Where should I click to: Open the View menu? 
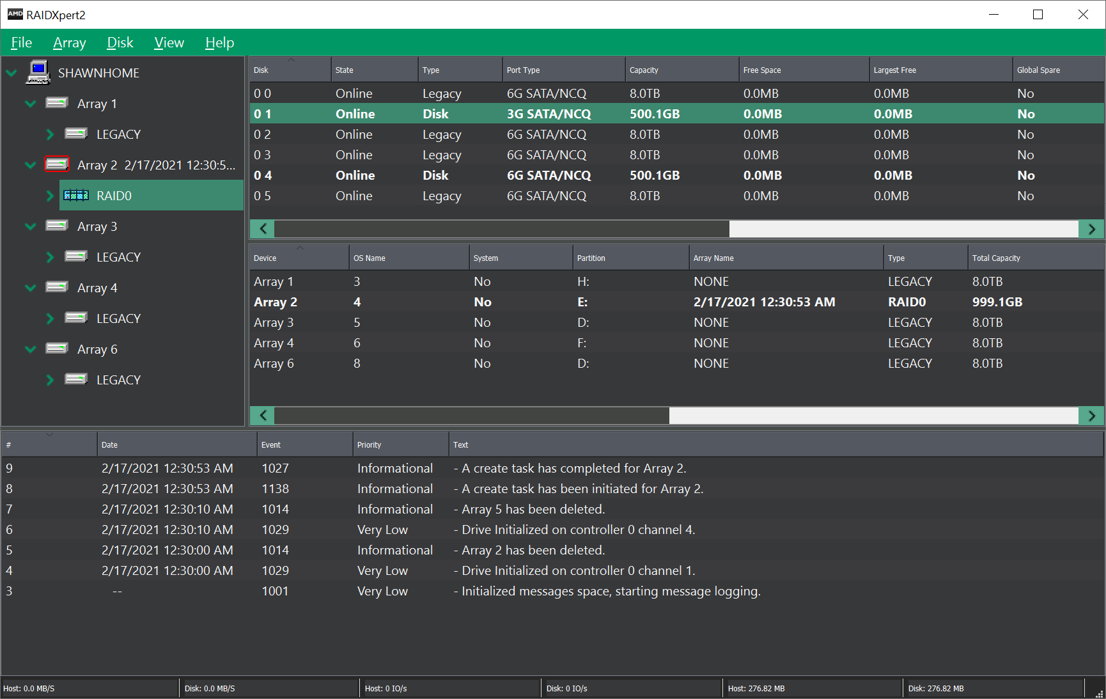tap(169, 43)
